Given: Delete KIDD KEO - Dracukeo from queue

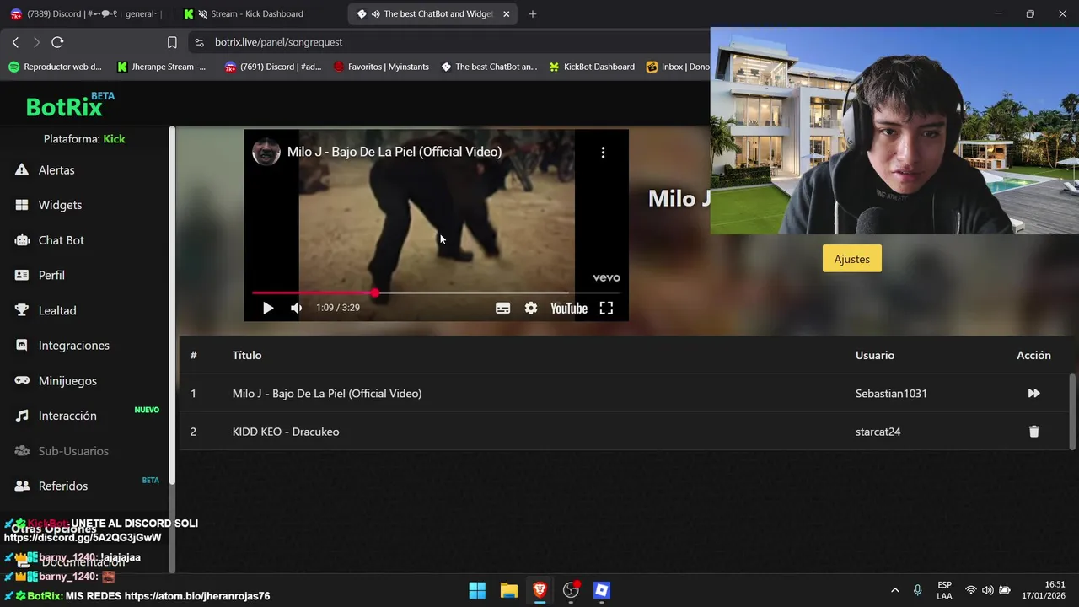Looking at the screenshot, I should (x=1033, y=432).
